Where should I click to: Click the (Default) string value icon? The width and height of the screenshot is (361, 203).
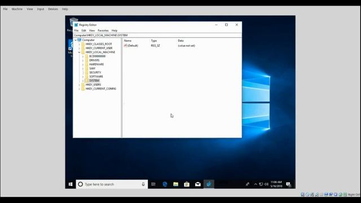(x=125, y=46)
